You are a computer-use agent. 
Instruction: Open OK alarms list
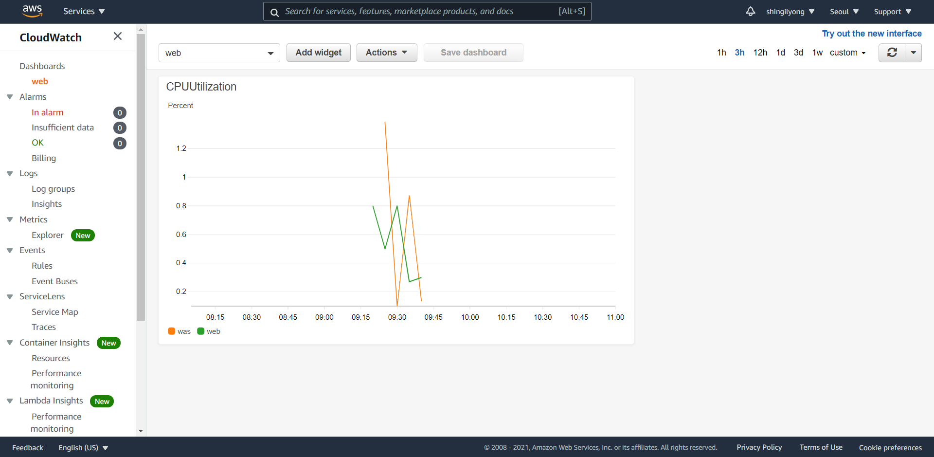click(37, 143)
